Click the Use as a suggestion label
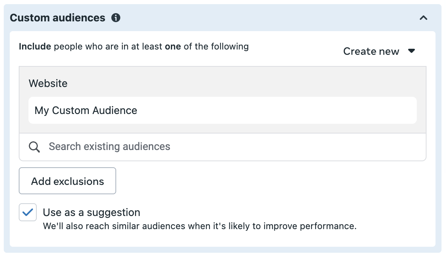Screen dimensions: 446x258 click(91, 212)
